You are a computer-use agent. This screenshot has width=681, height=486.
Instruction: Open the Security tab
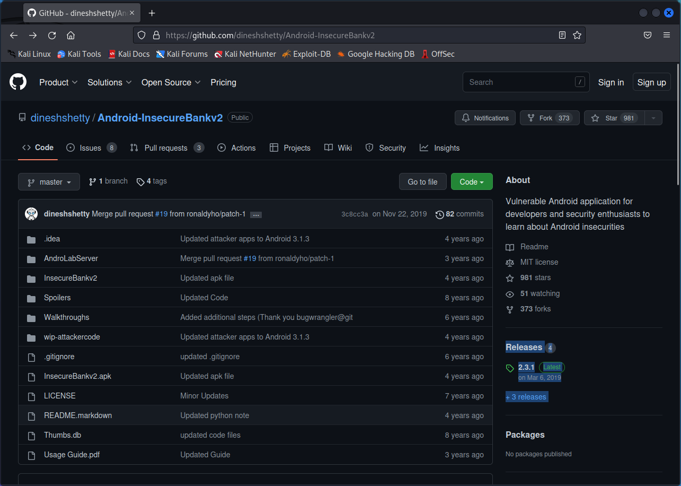386,148
